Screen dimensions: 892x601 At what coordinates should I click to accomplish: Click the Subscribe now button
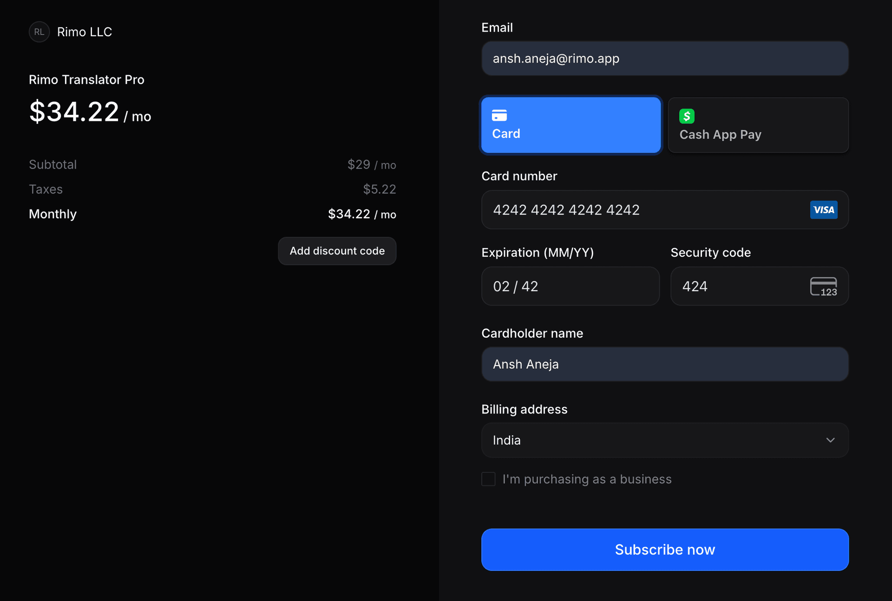(x=665, y=549)
